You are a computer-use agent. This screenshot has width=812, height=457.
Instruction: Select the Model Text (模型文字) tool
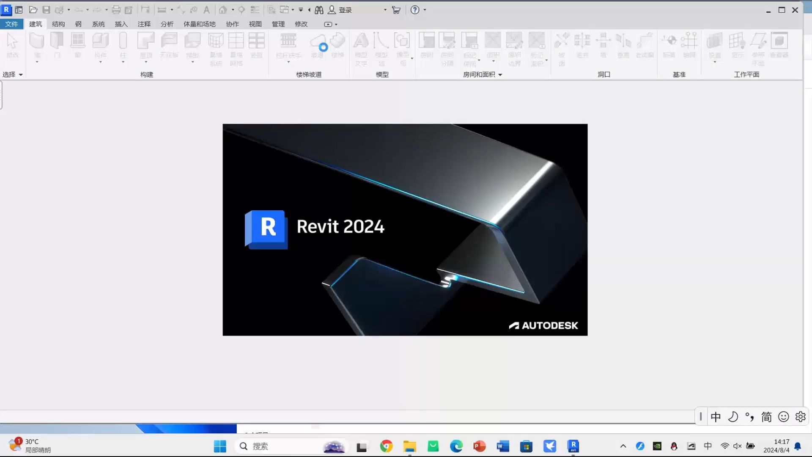coord(361,50)
